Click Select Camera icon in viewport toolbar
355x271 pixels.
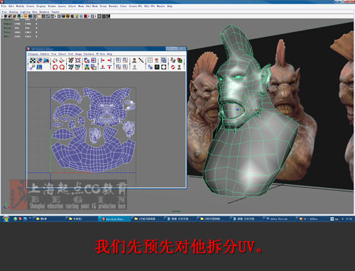tap(6, 16)
